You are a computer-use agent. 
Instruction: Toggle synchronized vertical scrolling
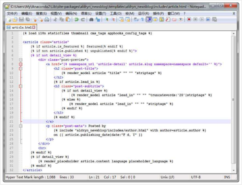121,19
